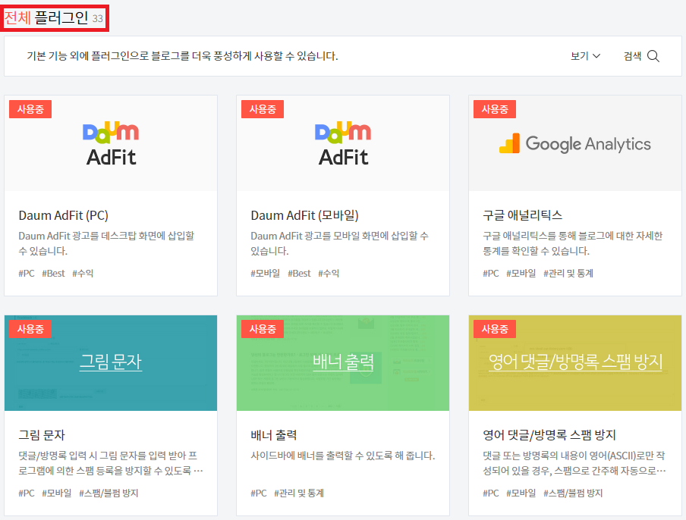Screen dimensions: 686x520
Task: Click the 사용중 badge on Daum AdFit (PC)
Action: 30,109
